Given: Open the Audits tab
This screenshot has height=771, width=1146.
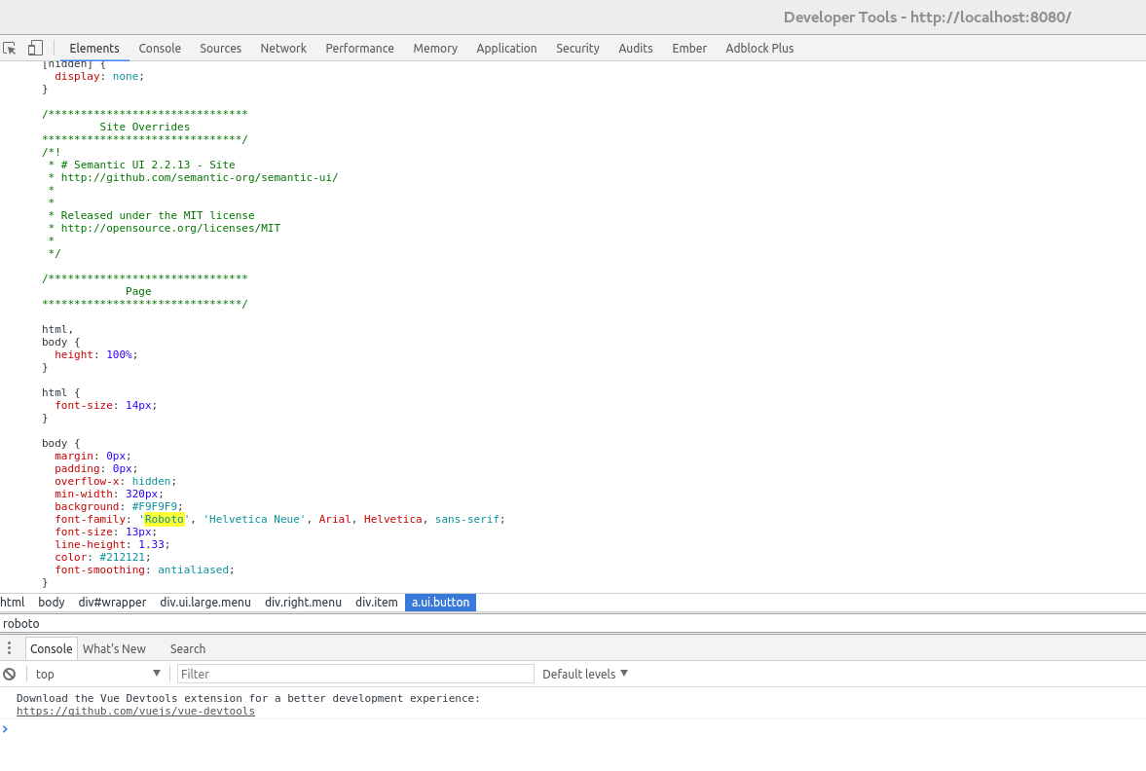Looking at the screenshot, I should tap(635, 49).
